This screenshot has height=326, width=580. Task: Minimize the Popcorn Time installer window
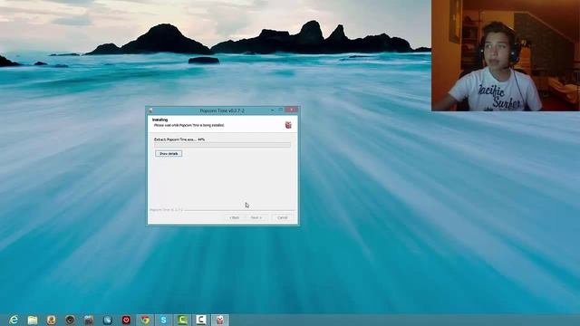pyautogui.click(x=273, y=110)
